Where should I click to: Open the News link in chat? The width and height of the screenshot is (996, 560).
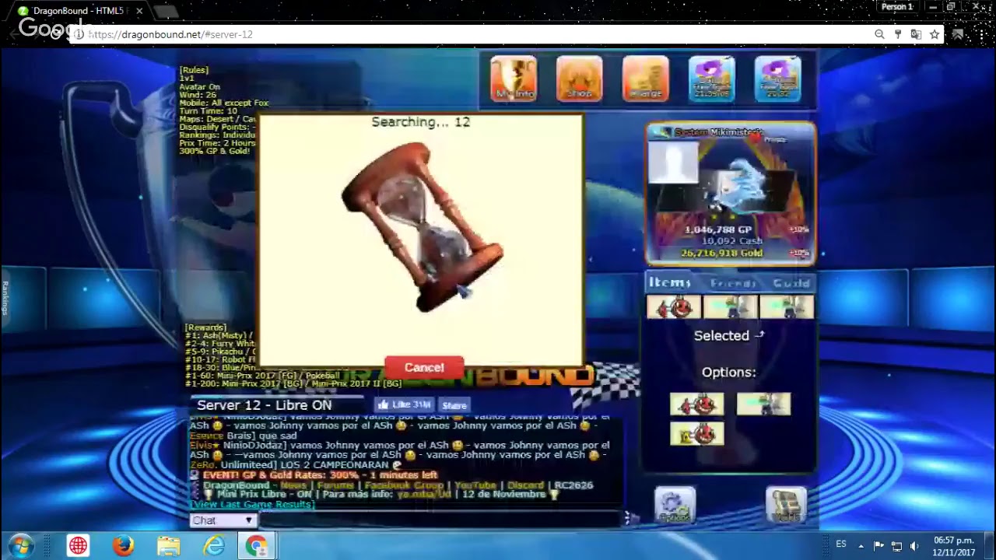[x=293, y=485]
